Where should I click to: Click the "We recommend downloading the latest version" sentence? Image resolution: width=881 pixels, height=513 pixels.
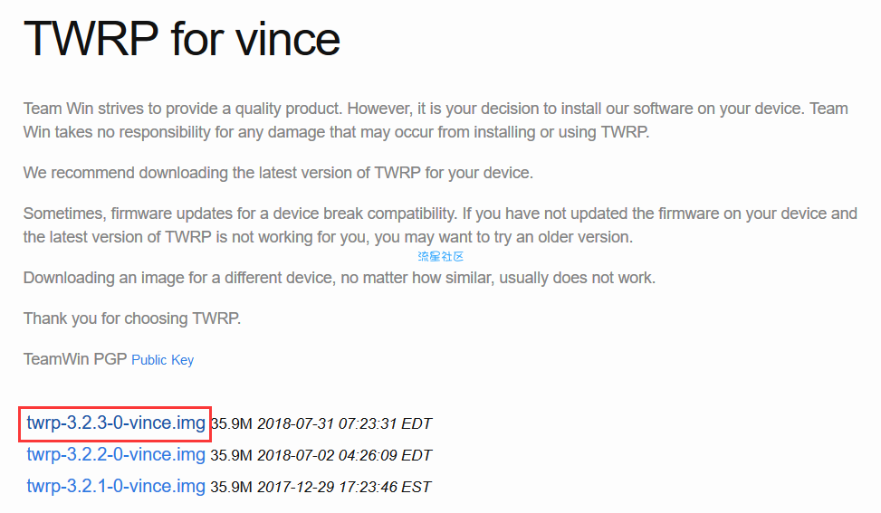pyautogui.click(x=278, y=172)
